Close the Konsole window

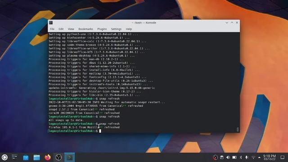[237, 22]
